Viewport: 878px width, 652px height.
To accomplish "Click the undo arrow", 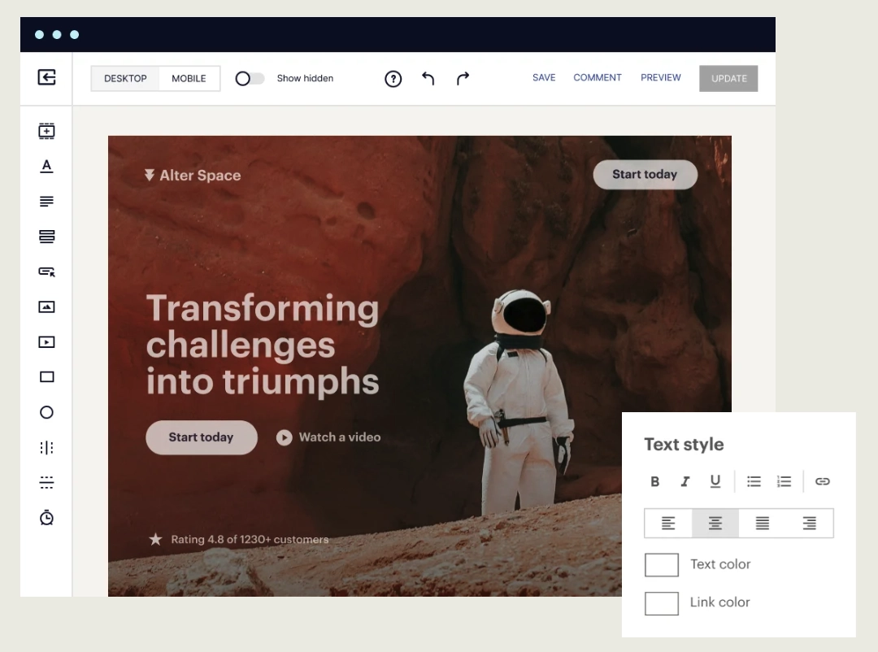I will pyautogui.click(x=428, y=78).
